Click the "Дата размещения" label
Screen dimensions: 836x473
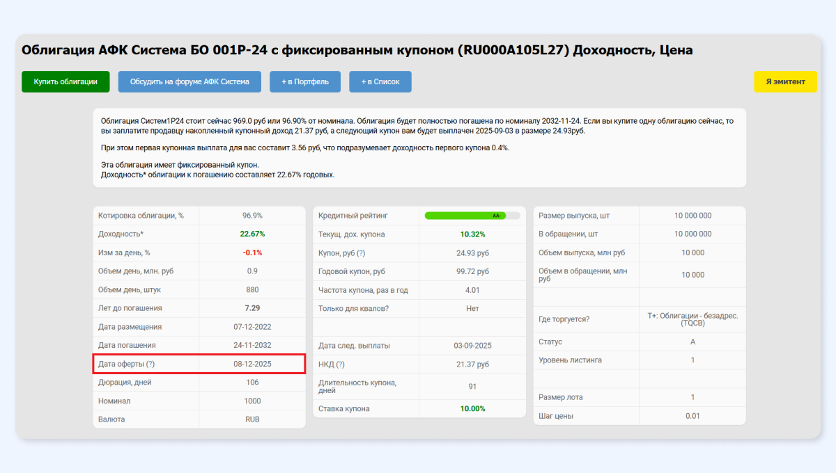pyautogui.click(x=130, y=326)
